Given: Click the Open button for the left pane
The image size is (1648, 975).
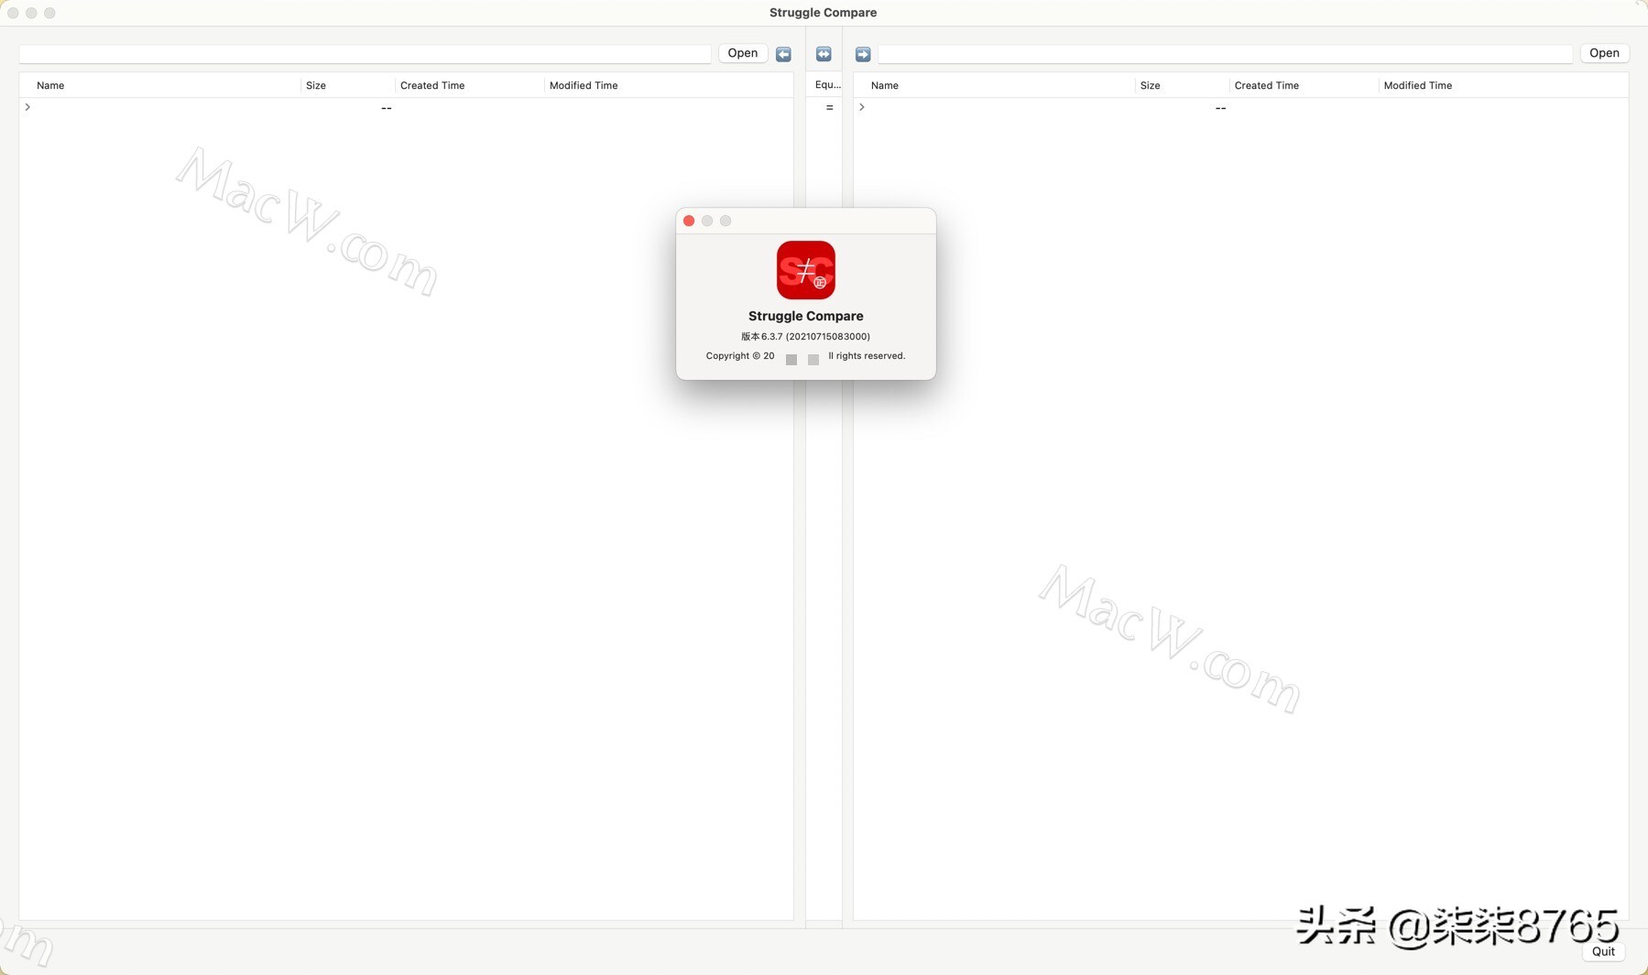Looking at the screenshot, I should pos(743,53).
